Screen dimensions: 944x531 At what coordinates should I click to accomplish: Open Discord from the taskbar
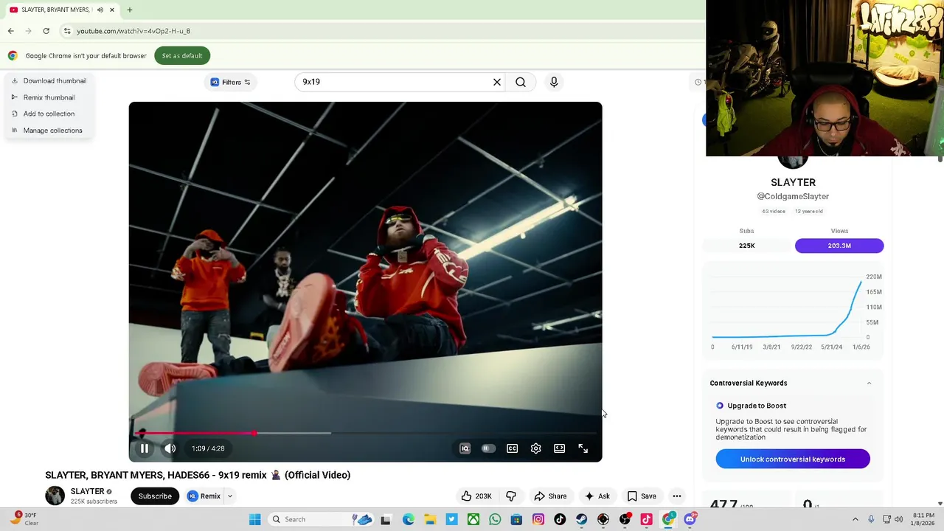pyautogui.click(x=690, y=519)
